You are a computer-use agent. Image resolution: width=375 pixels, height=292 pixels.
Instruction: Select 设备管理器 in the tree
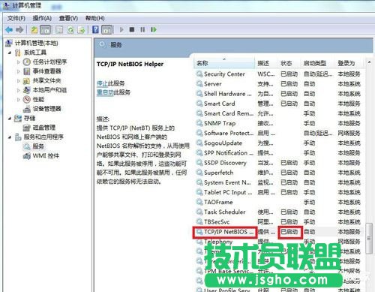tap(47, 109)
